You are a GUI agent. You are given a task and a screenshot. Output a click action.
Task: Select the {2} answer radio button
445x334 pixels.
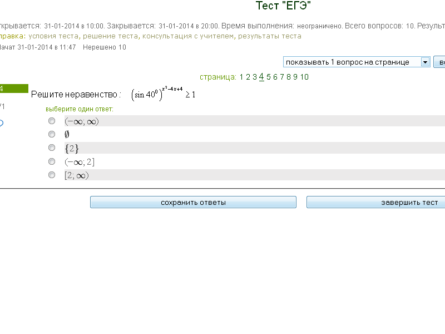[x=52, y=148]
